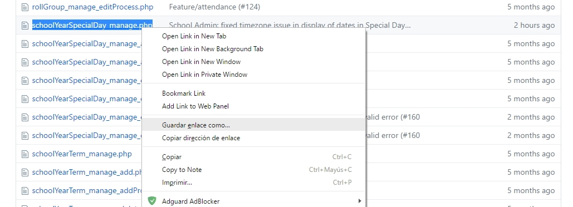Click file icon beside schoolYearTerm_manage.php
Image resolution: width=573 pixels, height=207 pixels.
point(25,154)
